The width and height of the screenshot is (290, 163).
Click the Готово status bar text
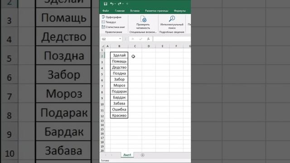pos(105,161)
